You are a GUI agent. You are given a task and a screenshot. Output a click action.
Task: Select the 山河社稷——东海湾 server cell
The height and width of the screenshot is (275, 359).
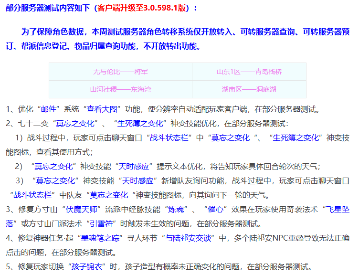pos(120,89)
